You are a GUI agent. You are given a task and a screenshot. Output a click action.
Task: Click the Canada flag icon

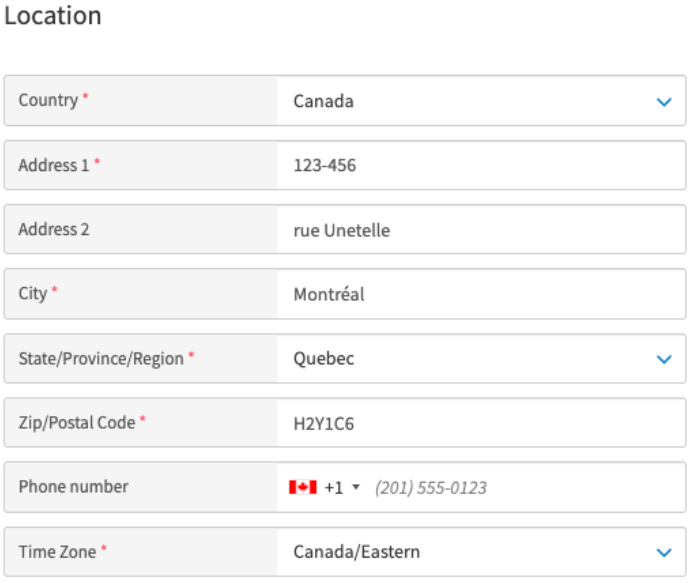point(303,487)
